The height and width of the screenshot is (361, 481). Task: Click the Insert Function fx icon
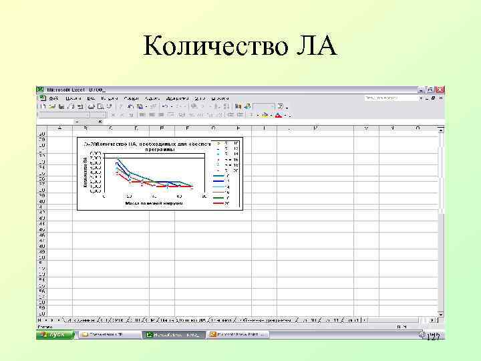pyautogui.click(x=100, y=122)
